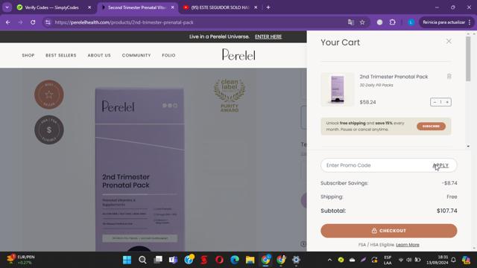Go back to previous page
Viewport: 477px width, 268px height.
pos(8,22)
